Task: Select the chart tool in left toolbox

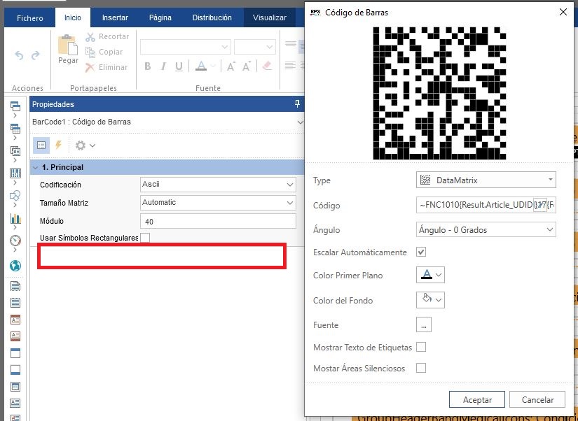Action: [x=15, y=218]
